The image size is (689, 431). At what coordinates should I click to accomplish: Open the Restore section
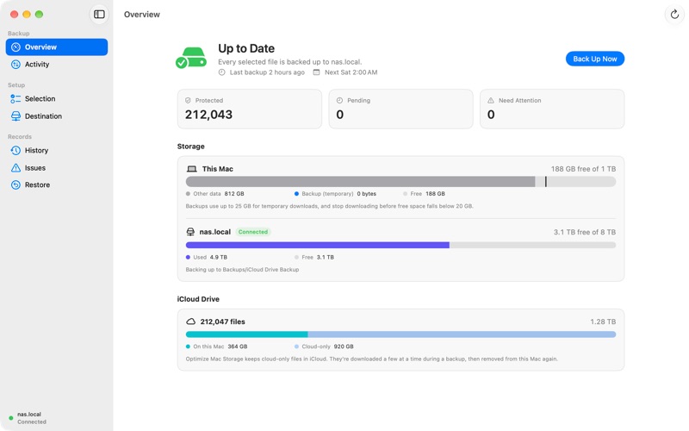57,184
